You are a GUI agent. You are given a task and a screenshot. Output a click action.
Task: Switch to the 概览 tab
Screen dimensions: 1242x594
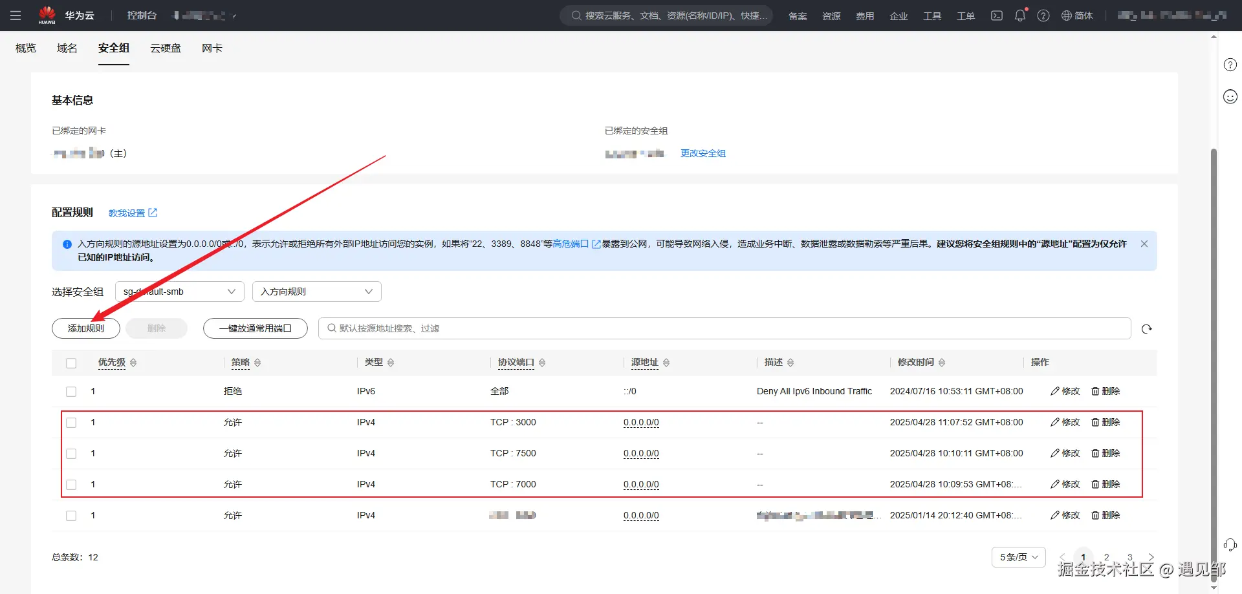point(26,48)
